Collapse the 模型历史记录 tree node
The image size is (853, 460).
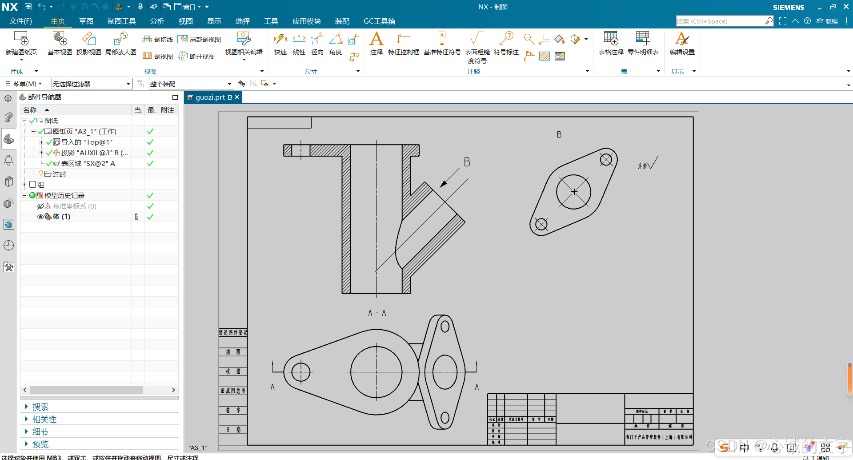(x=25, y=195)
